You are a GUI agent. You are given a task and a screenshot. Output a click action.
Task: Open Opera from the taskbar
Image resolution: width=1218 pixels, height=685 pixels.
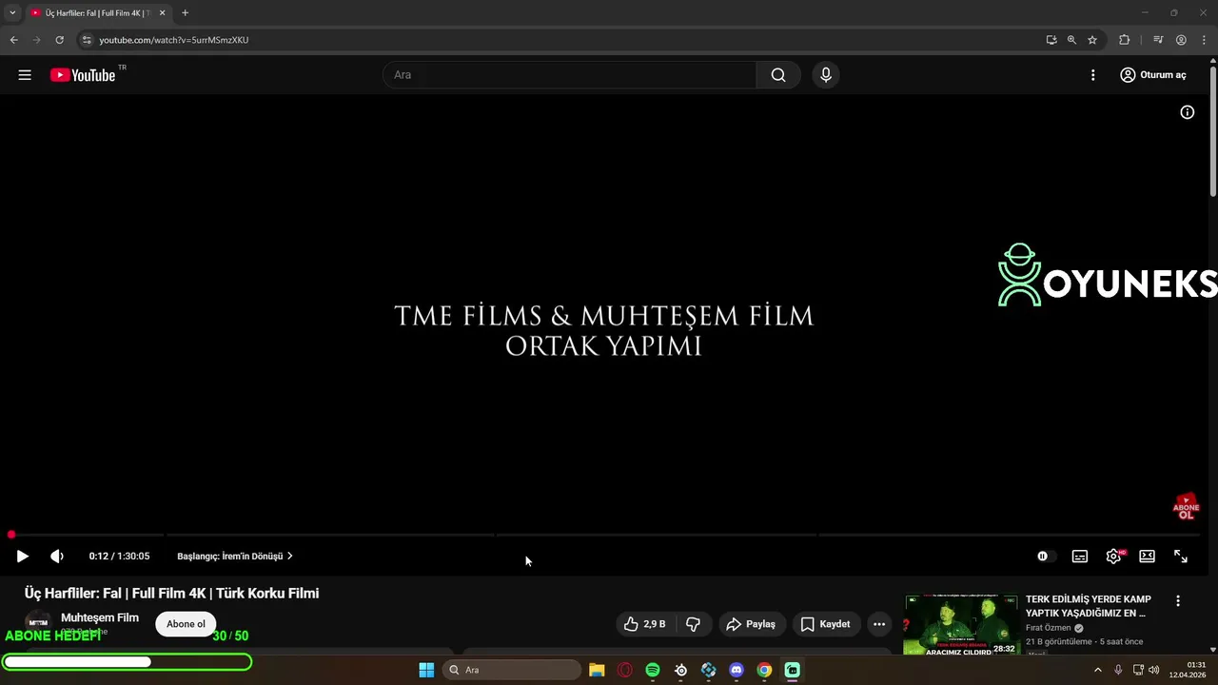click(x=625, y=670)
